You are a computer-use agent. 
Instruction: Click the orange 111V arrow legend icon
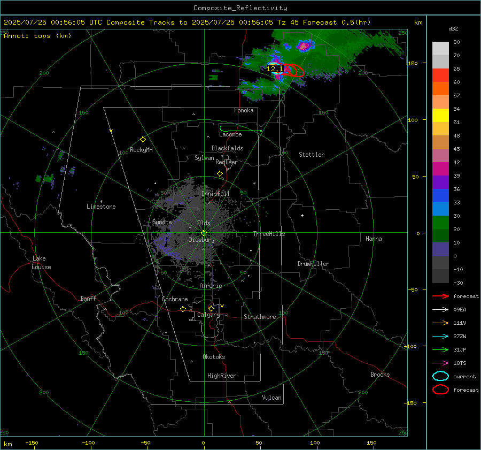click(x=440, y=323)
